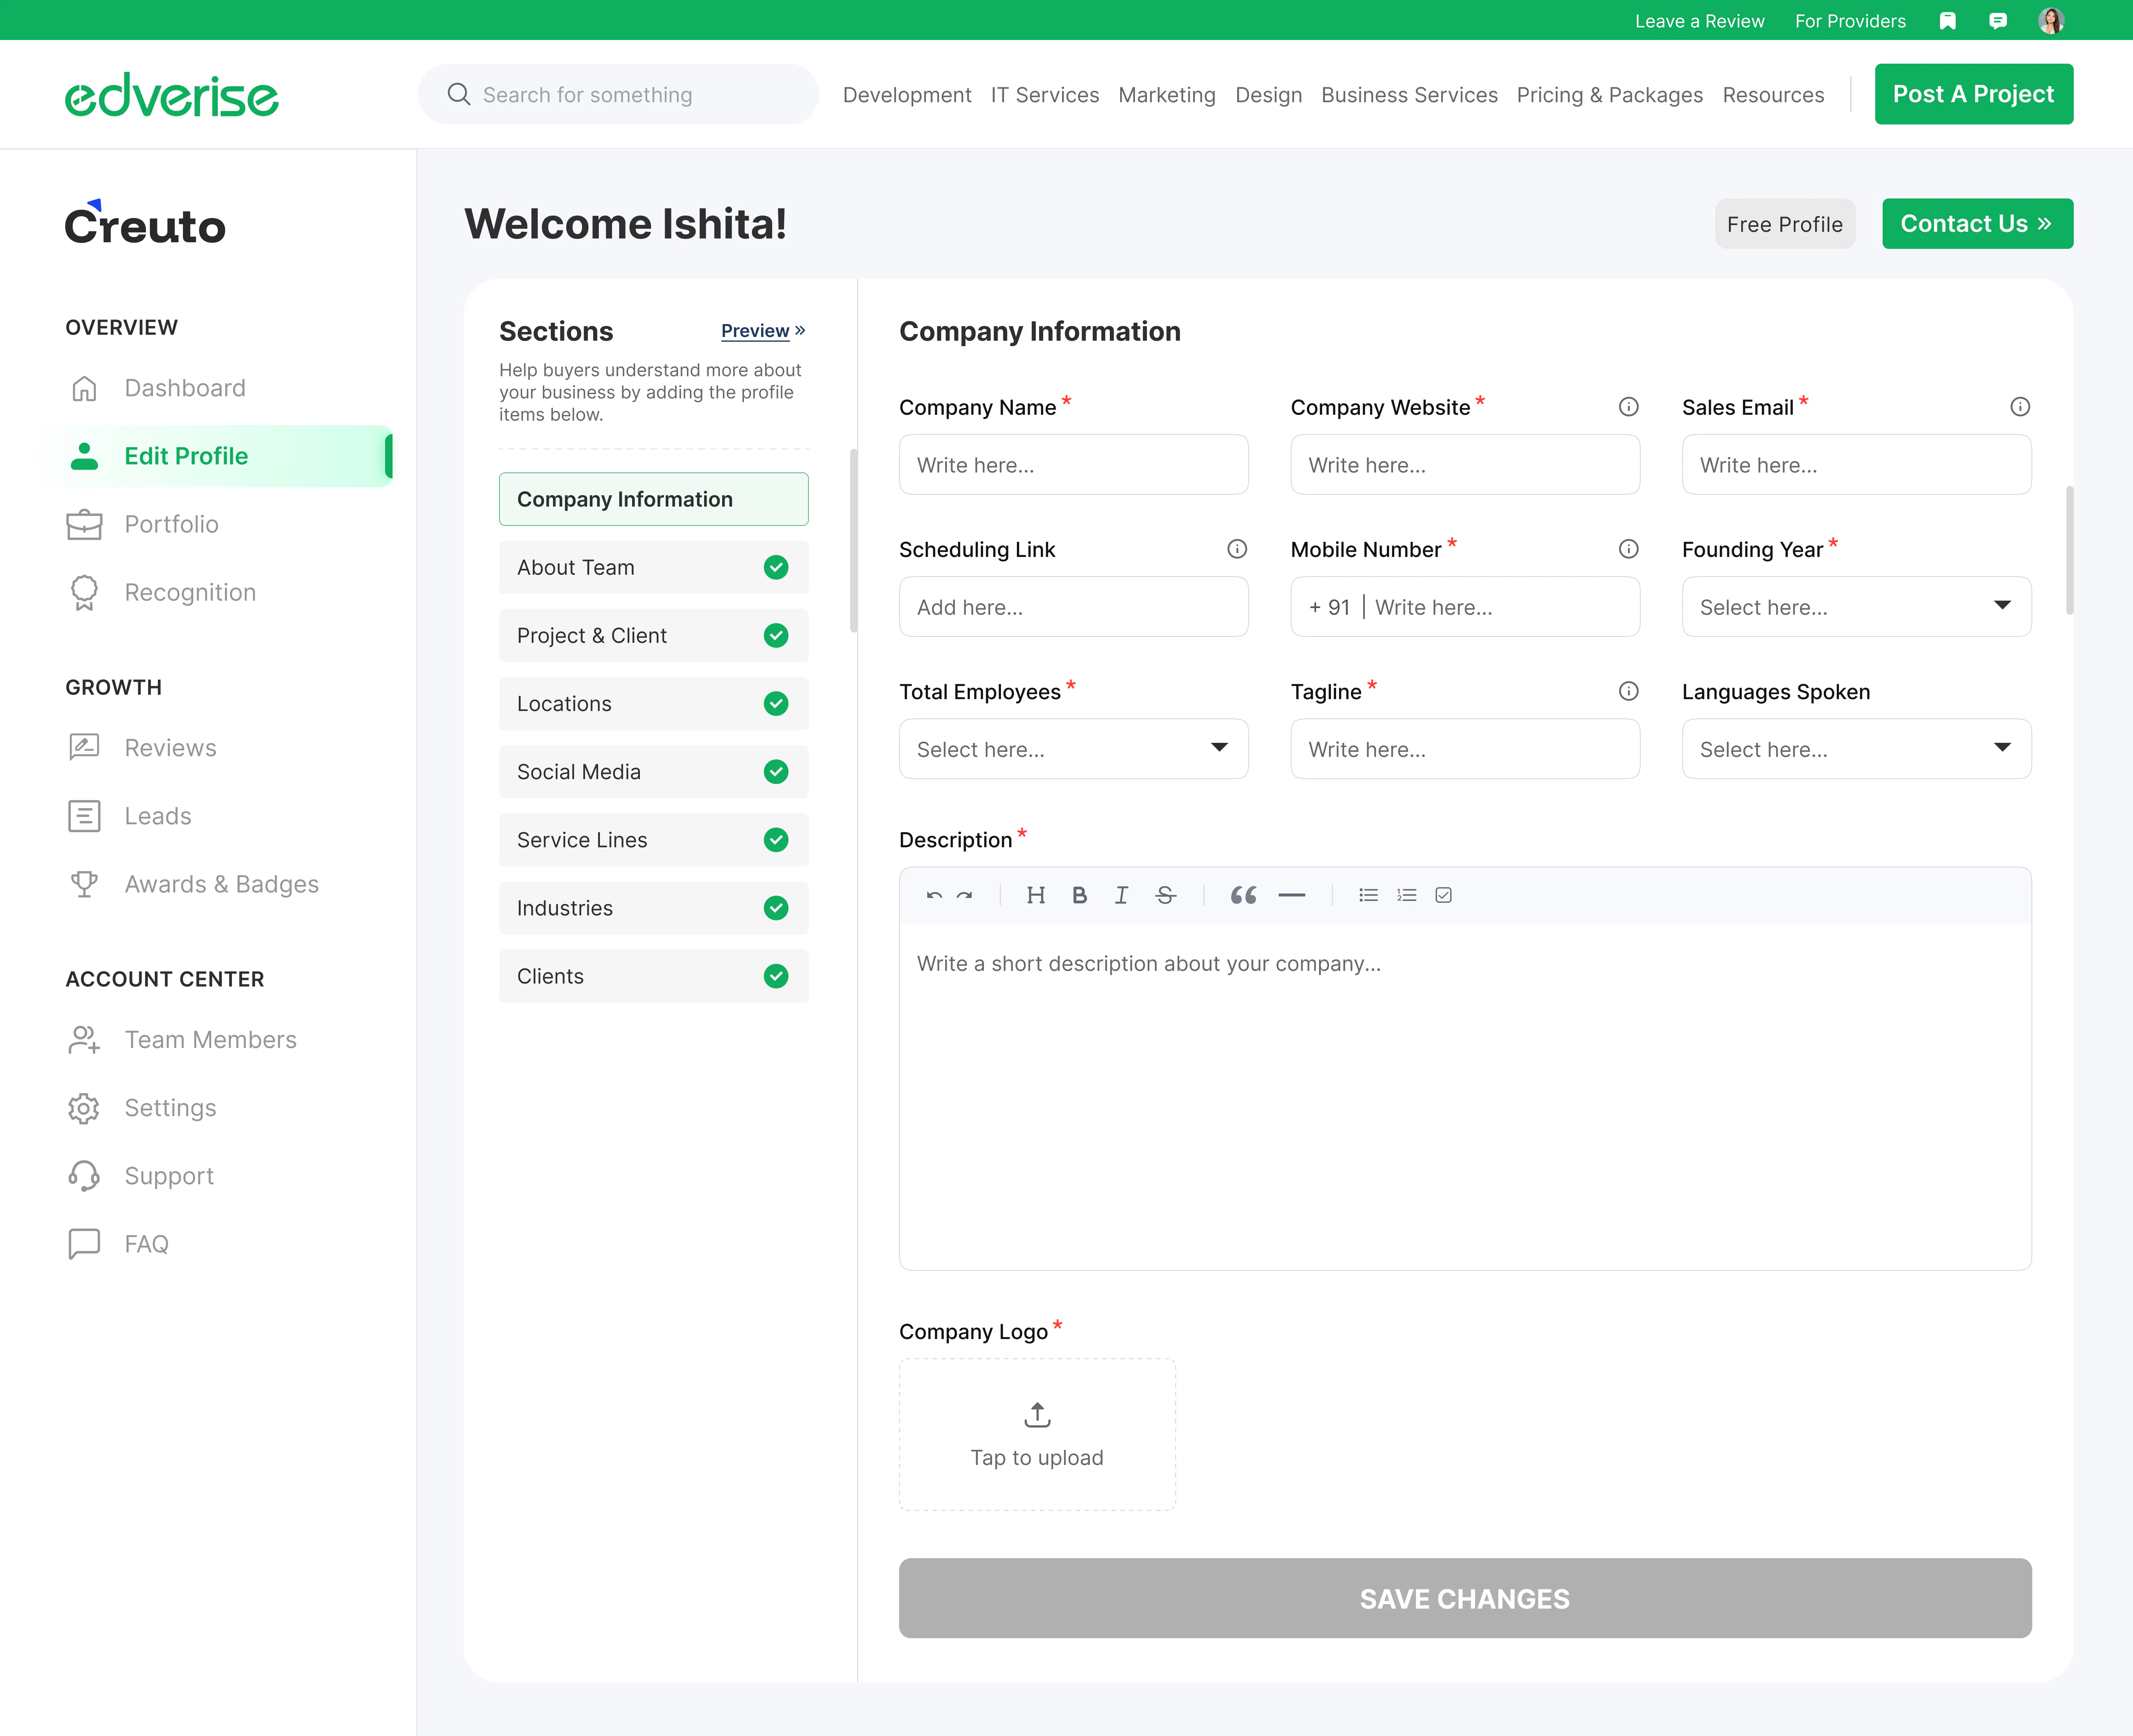
Task: Show Scheduling Link info tooltip icon
Action: [x=1237, y=549]
